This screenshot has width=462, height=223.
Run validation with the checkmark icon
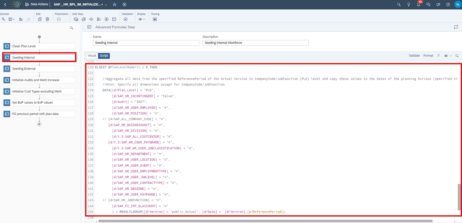click(x=125, y=19)
